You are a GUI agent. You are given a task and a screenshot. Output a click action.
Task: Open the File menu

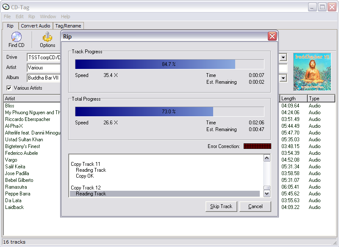[7, 16]
